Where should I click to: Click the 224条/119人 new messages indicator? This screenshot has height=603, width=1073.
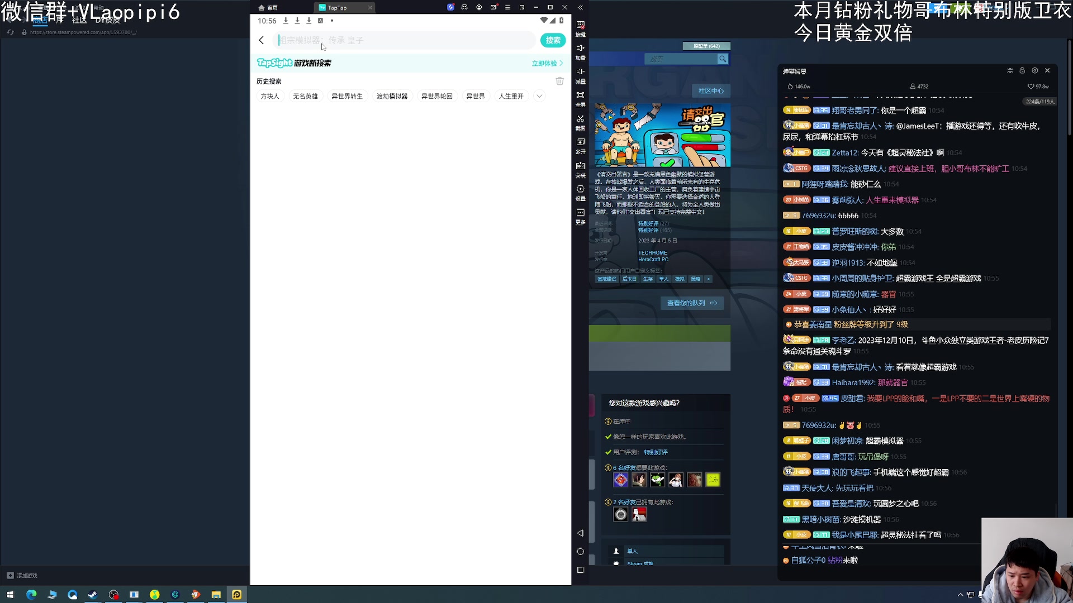1040,102
